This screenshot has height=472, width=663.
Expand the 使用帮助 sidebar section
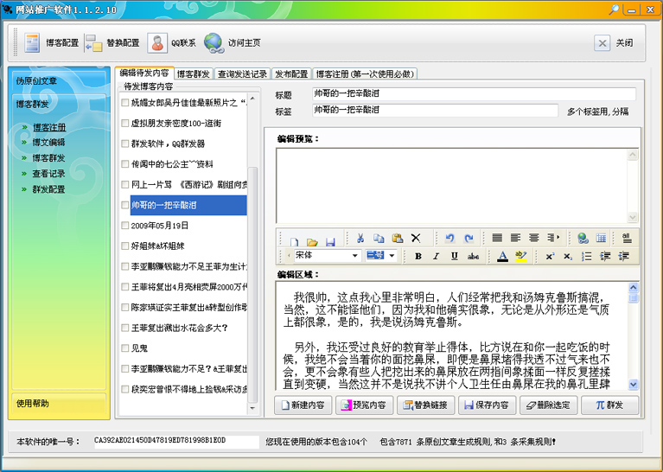pyautogui.click(x=33, y=403)
